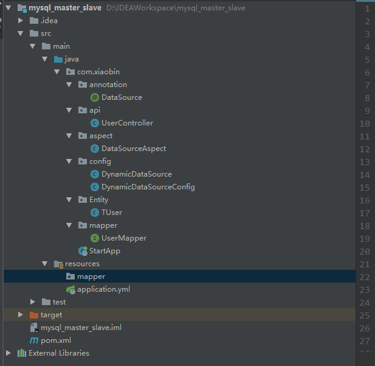Select the mysql_master_slave.iml file
This screenshot has width=375, height=366.
pyautogui.click(x=81, y=328)
